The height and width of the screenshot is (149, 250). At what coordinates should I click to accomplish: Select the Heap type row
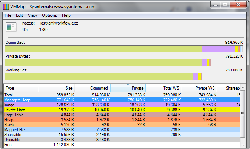pyautogui.click(x=122, y=120)
